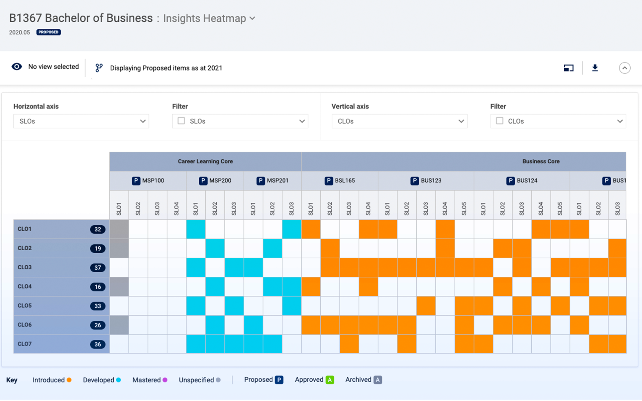Image resolution: width=642 pixels, height=401 pixels.
Task: Click the orange Introduced key dot
Action: click(x=69, y=380)
